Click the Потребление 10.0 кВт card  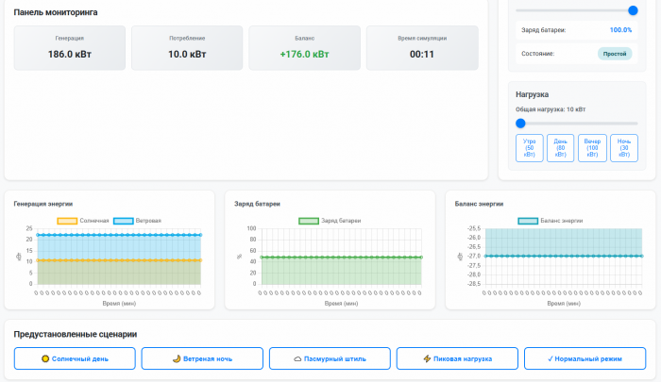(x=187, y=48)
